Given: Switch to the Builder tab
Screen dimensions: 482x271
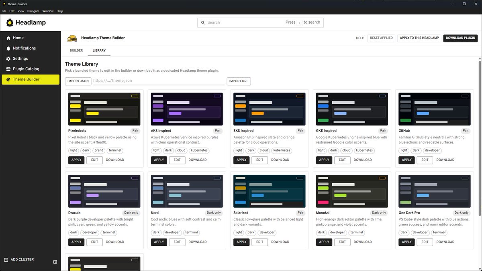Looking at the screenshot, I should pyautogui.click(x=76, y=51).
